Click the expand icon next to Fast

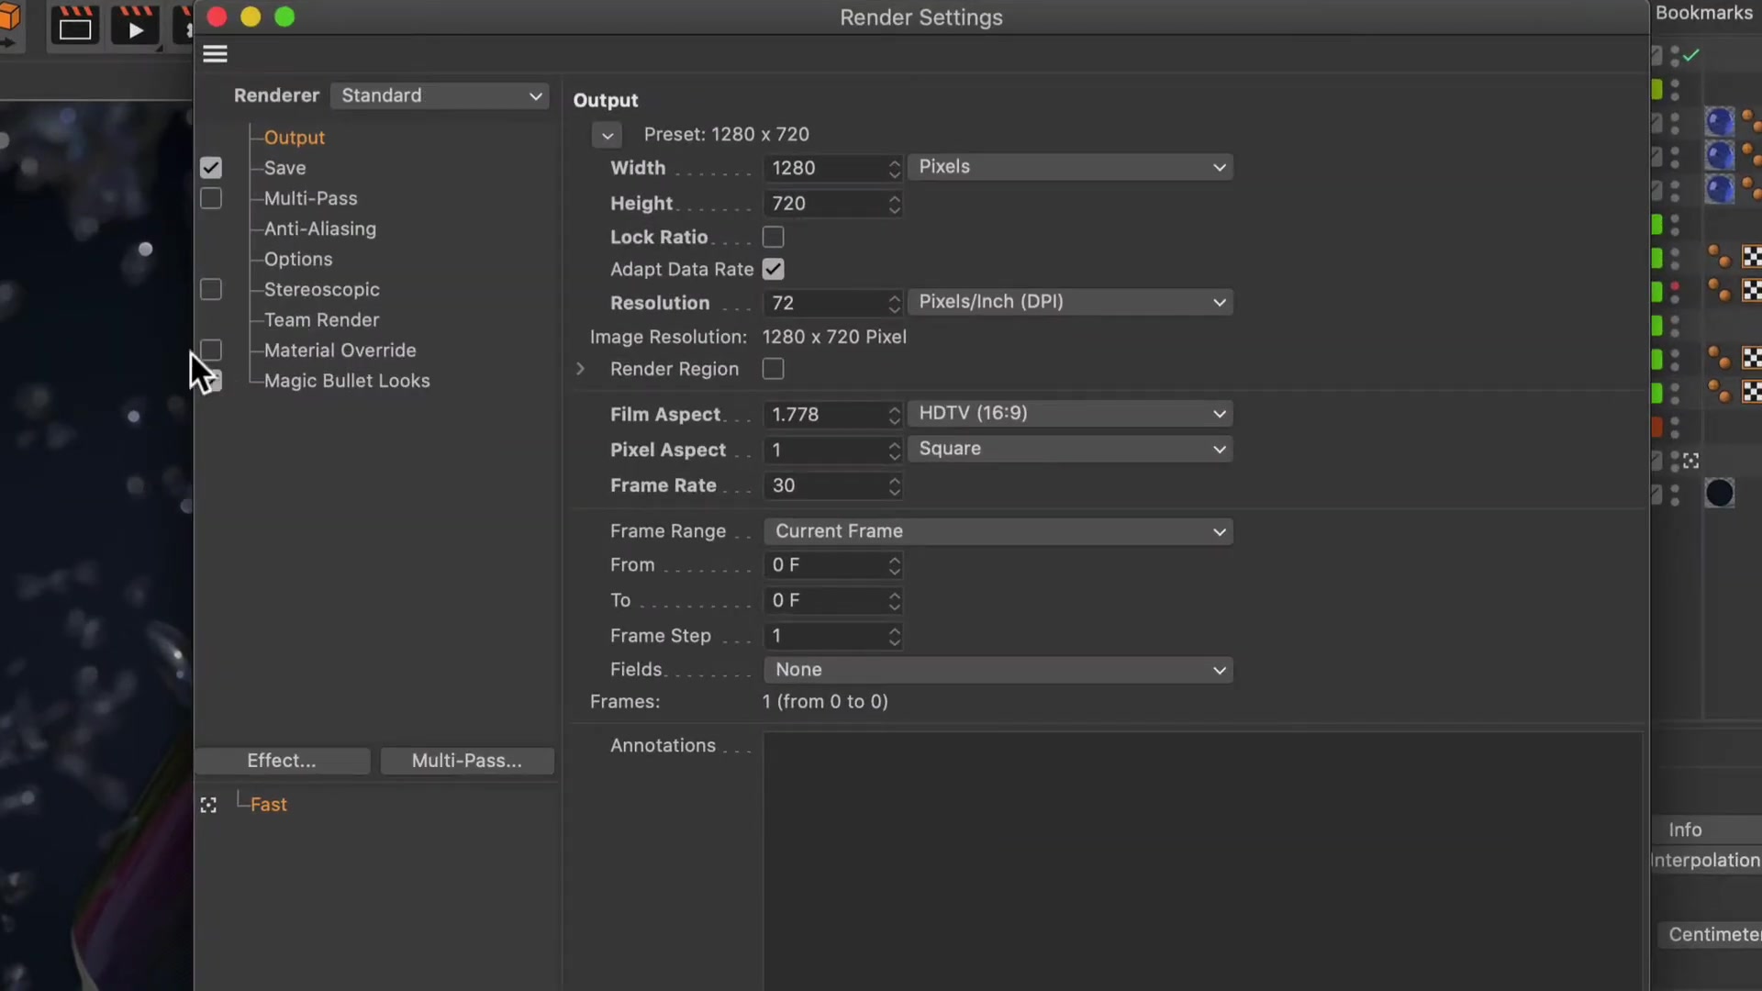(x=208, y=805)
